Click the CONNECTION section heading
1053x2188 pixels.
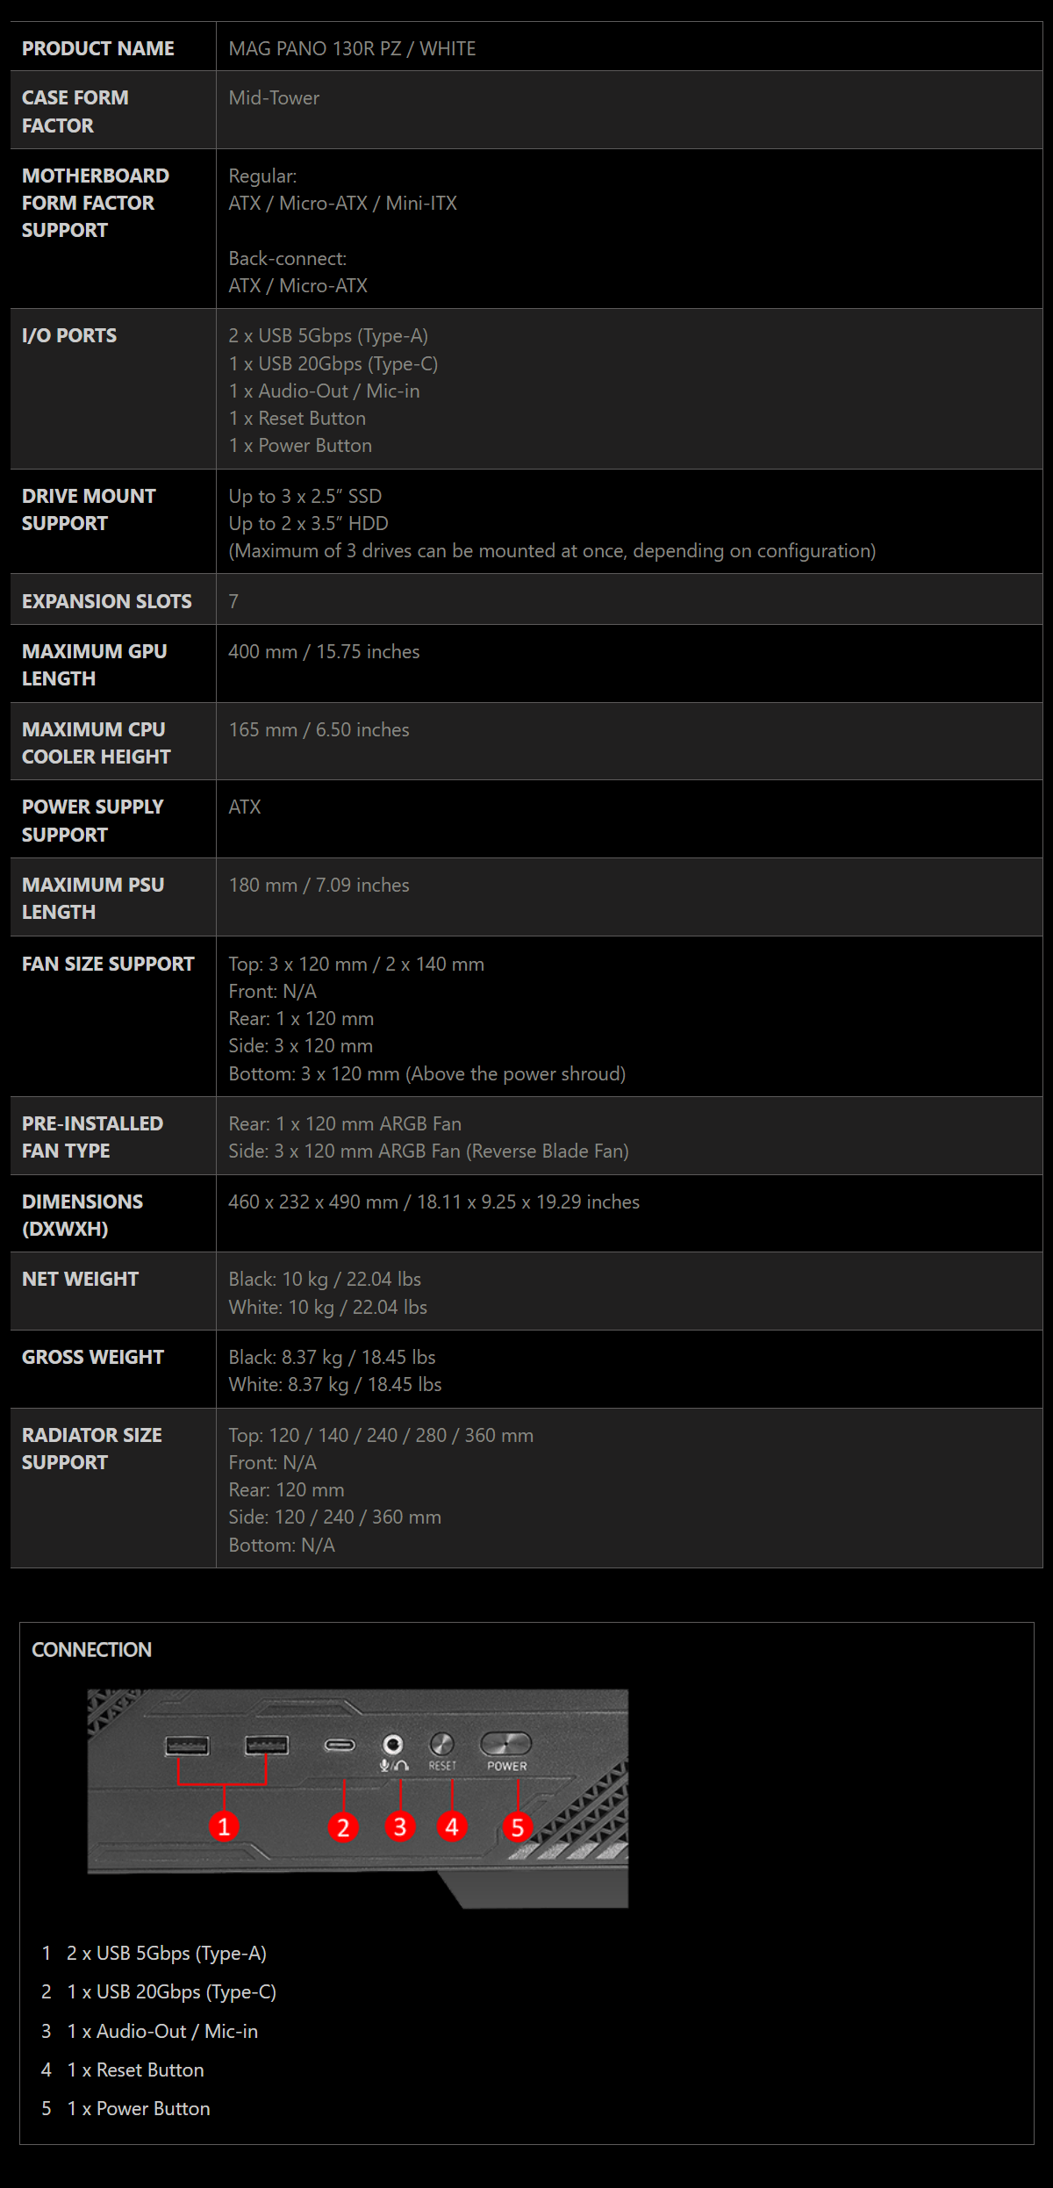pos(92,1650)
